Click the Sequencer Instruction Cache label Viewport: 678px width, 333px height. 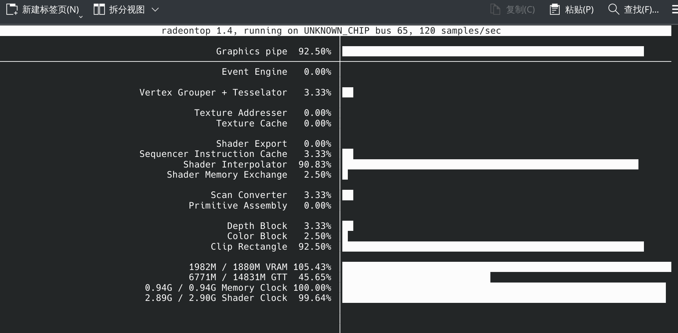click(213, 154)
